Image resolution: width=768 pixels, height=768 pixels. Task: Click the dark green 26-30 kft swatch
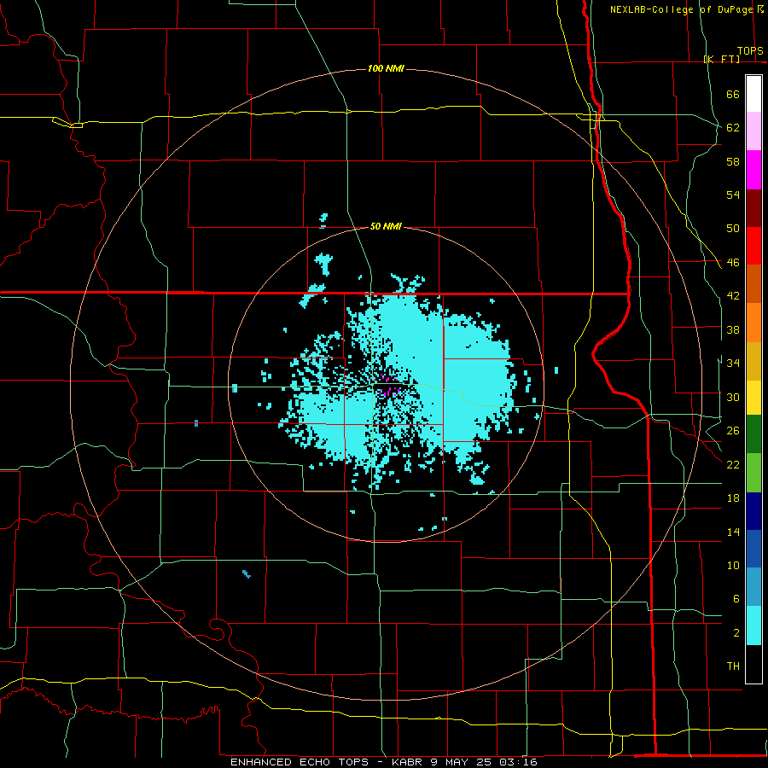753,434
